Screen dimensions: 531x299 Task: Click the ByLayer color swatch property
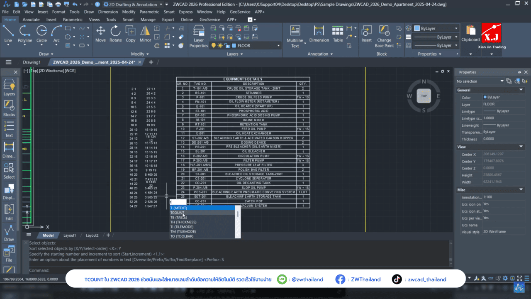485,97
